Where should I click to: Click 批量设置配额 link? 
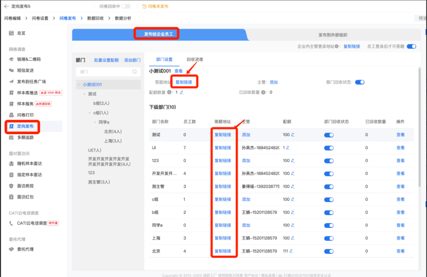point(106,60)
